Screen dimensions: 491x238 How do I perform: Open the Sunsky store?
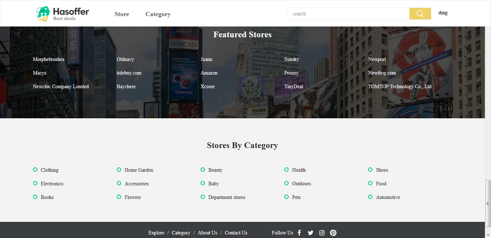click(292, 59)
